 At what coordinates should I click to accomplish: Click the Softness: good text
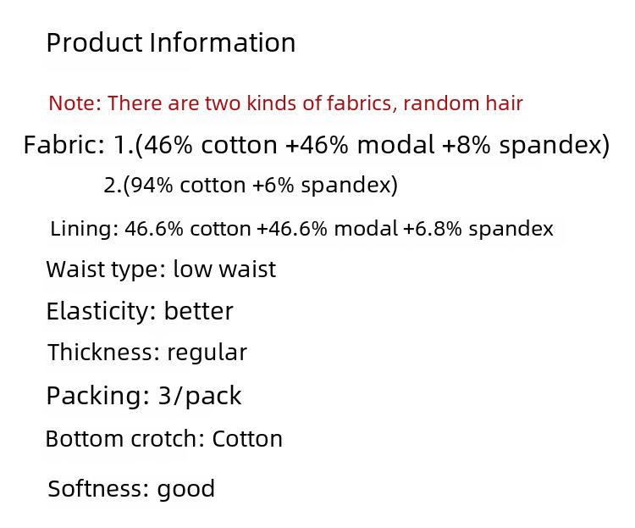131,489
